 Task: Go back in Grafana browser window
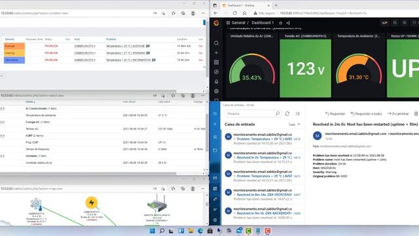(215, 13)
